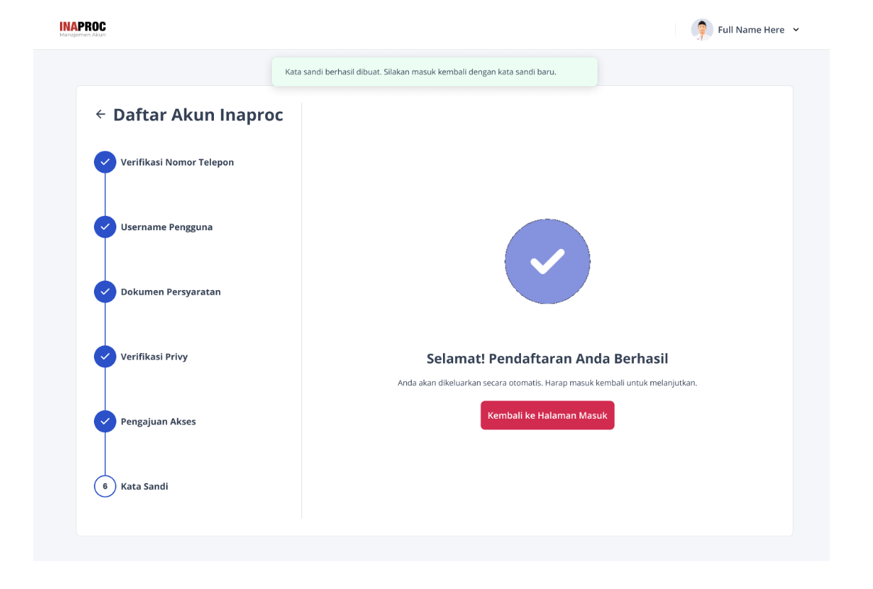The image size is (873, 589).
Task: Click the Pengajuan Akses check icon
Action: (x=105, y=421)
